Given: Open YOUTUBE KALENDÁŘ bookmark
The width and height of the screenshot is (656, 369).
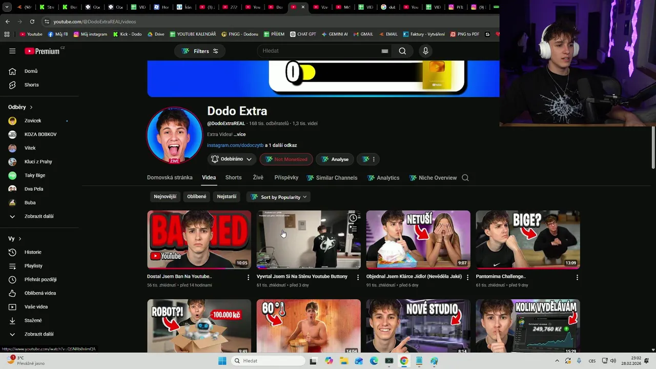Looking at the screenshot, I should (193, 34).
